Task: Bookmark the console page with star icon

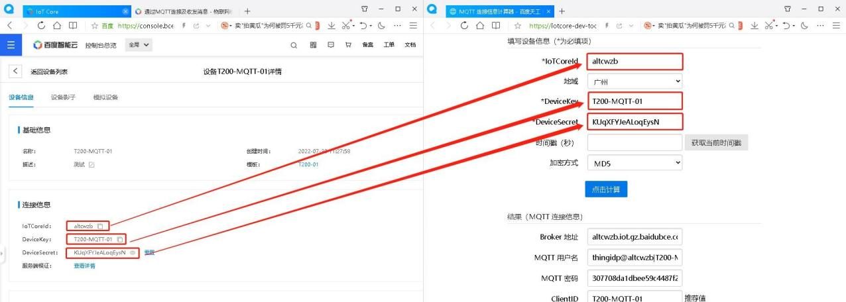Action: 94,25
